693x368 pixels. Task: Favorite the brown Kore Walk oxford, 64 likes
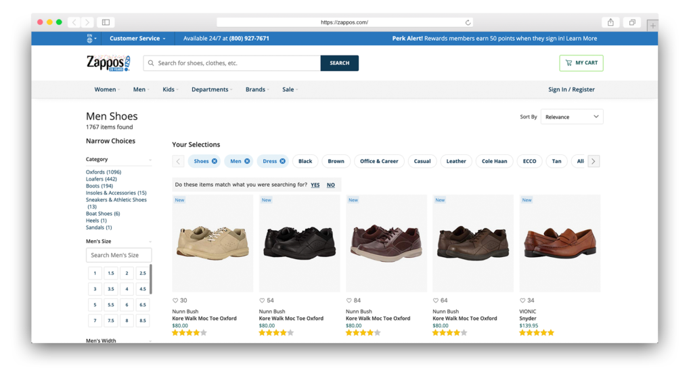click(x=436, y=300)
